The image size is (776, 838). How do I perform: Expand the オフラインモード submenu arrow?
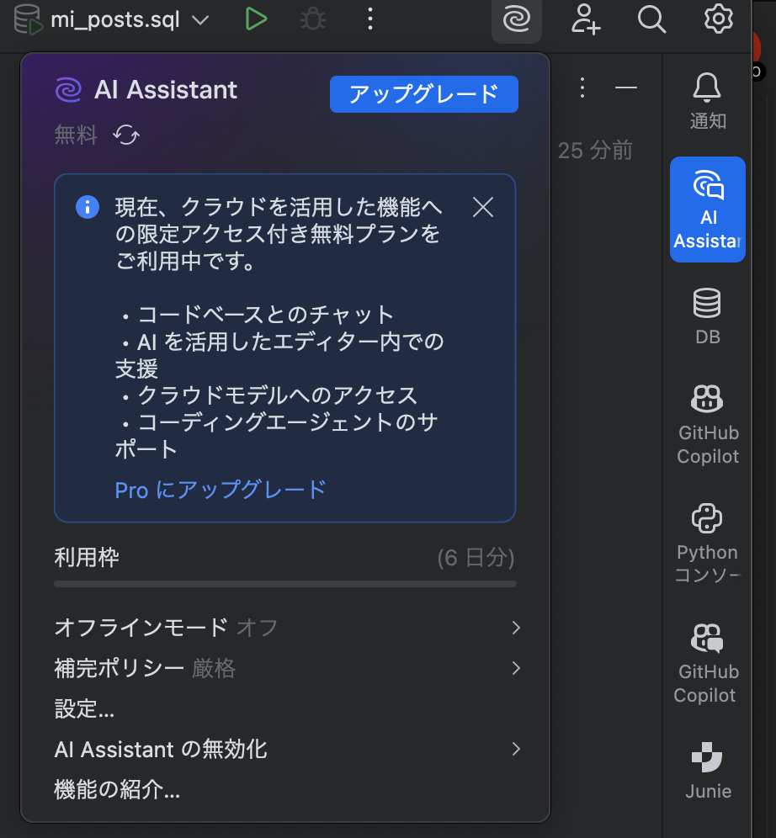point(516,628)
